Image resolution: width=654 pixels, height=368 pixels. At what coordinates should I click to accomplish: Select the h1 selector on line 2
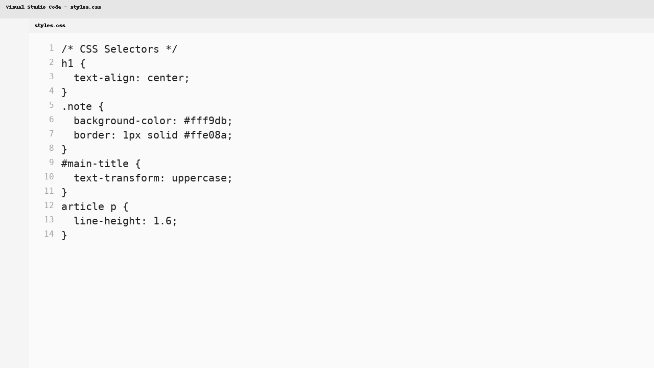pos(67,63)
